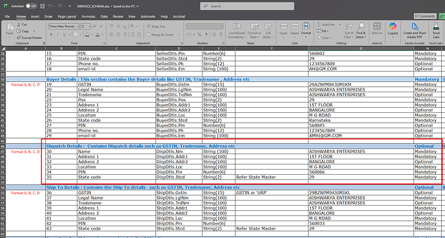Click the Borders icon
Viewport: 445px width, 238px height.
(x=75, y=35)
